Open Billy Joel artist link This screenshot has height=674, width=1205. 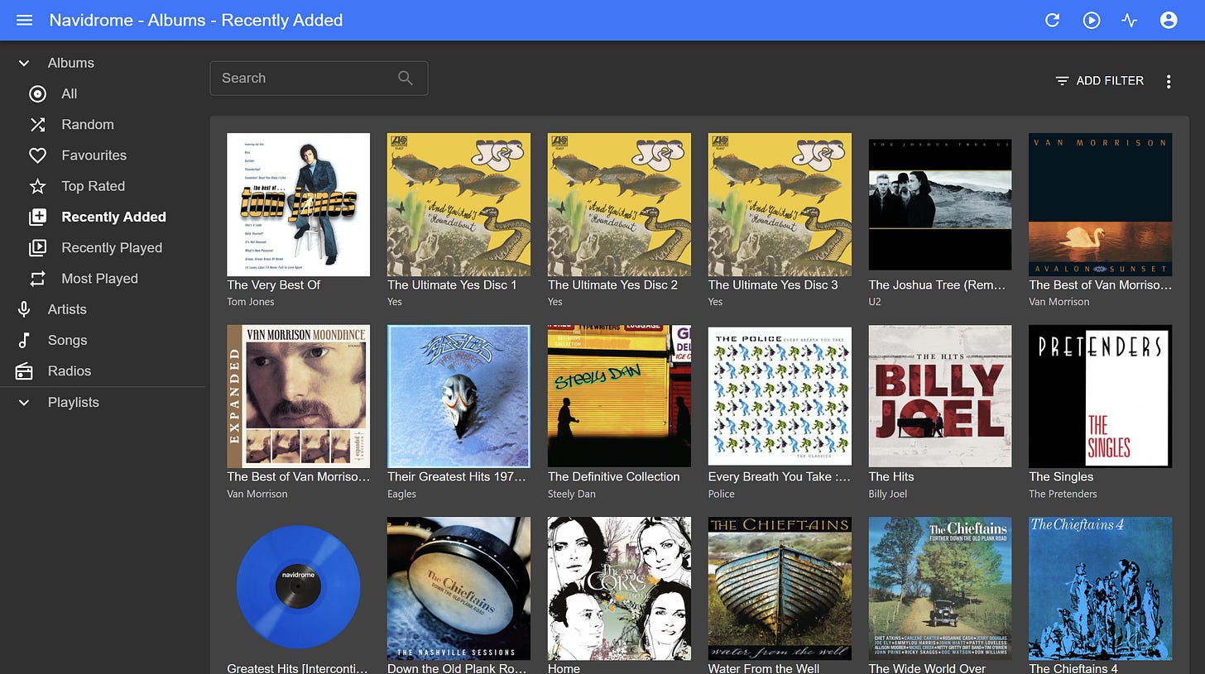(888, 494)
